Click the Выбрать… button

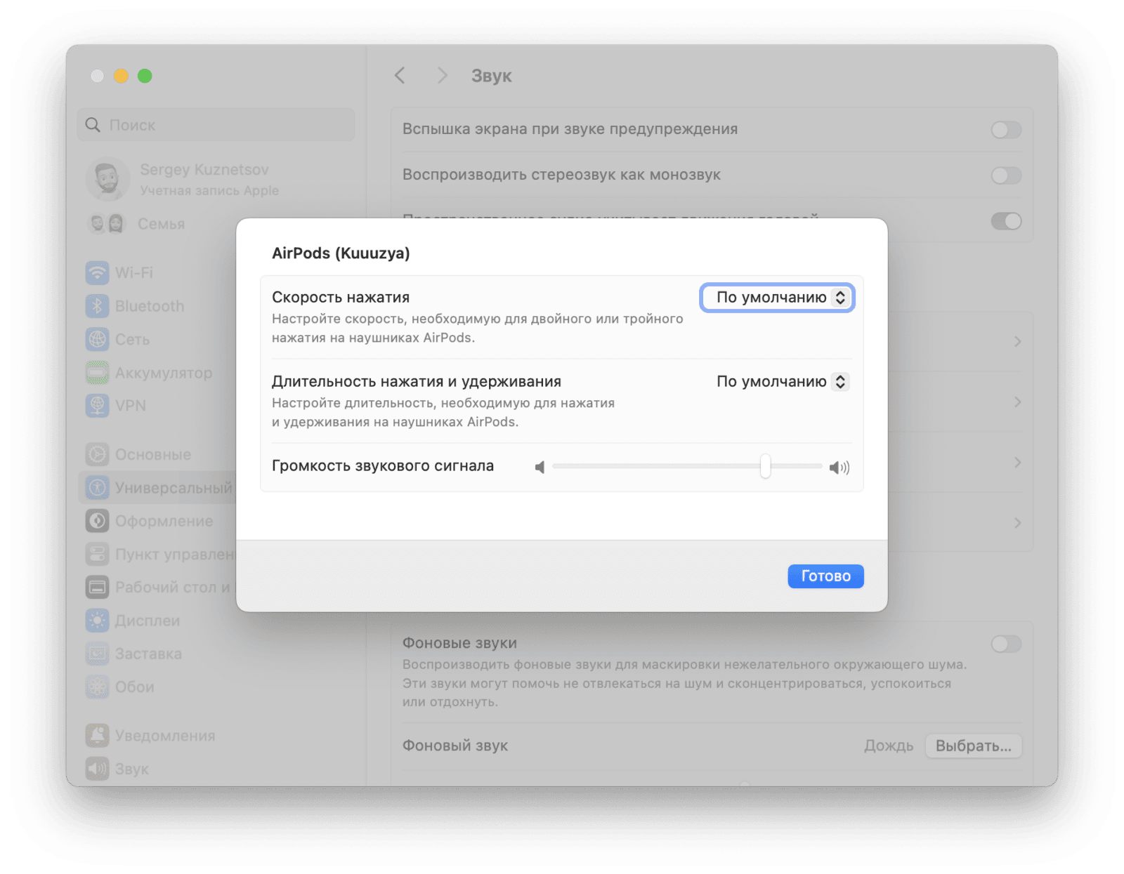pyautogui.click(x=974, y=746)
